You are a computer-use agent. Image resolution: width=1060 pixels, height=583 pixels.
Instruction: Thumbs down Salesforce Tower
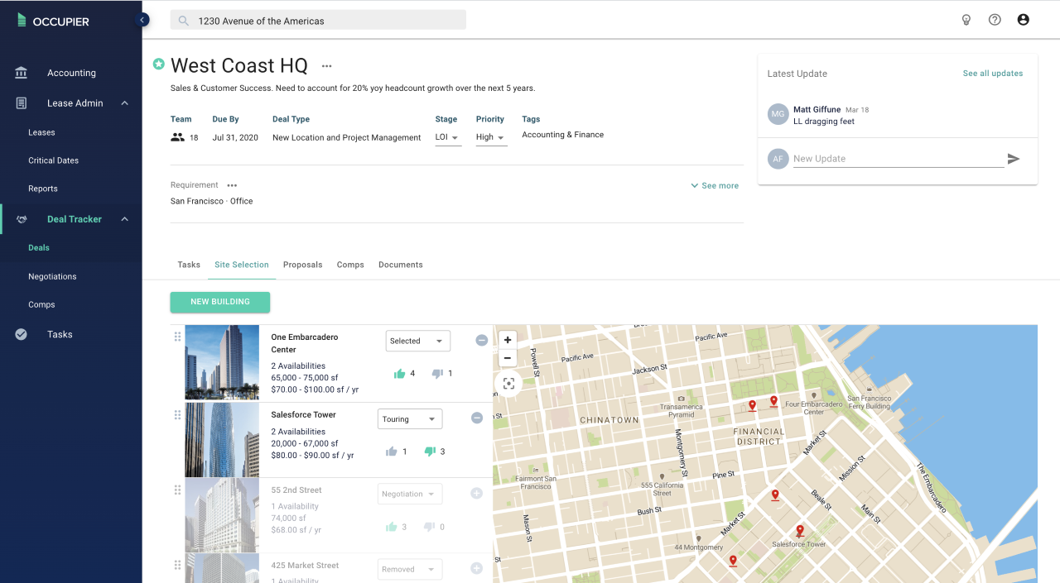430,452
